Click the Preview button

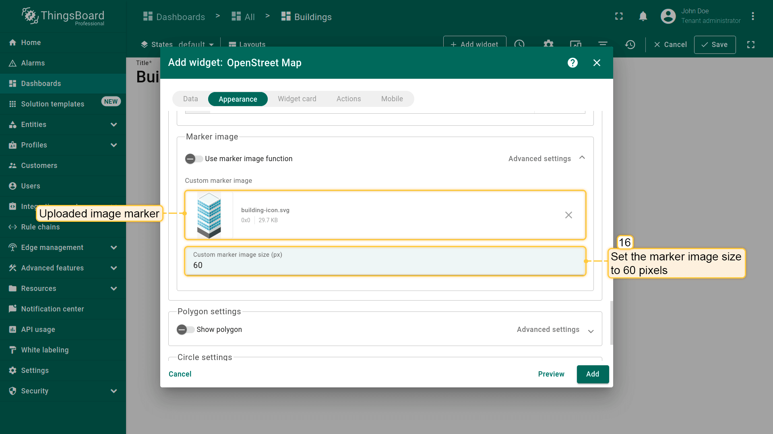pyautogui.click(x=551, y=374)
